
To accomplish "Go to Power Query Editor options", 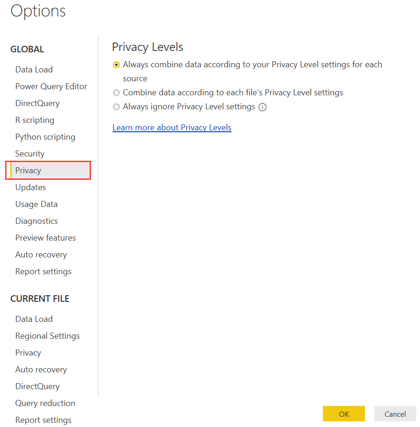I will point(51,86).
